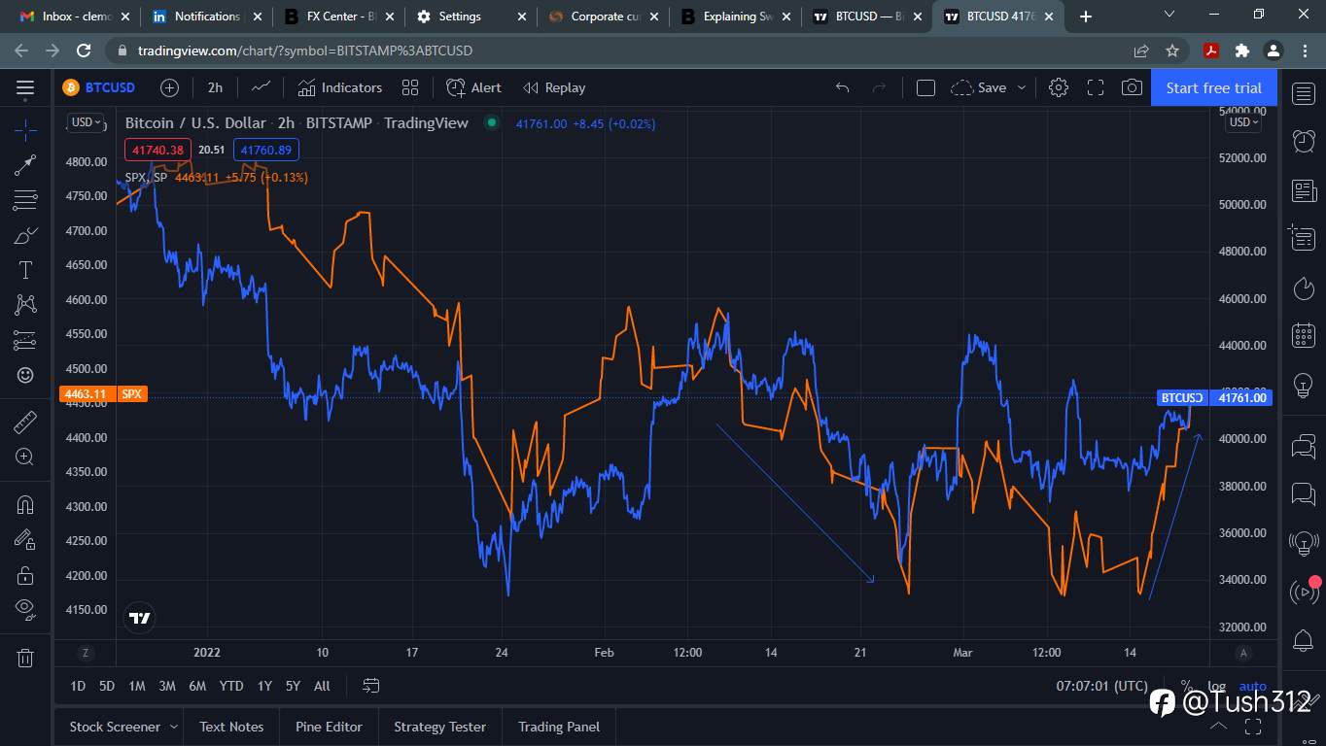Expand the Stock Screener dropdown arrow

point(174,727)
